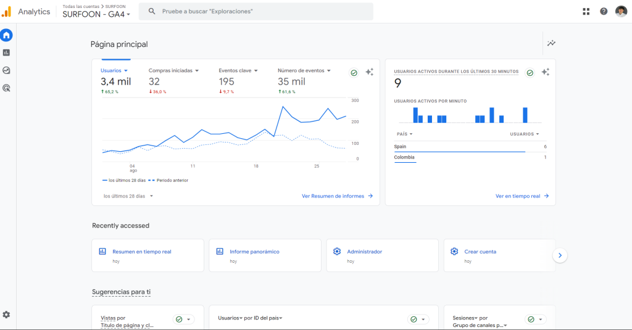
Task: Expand the 'los últimos 28 días' date dropdown
Action: point(128,196)
